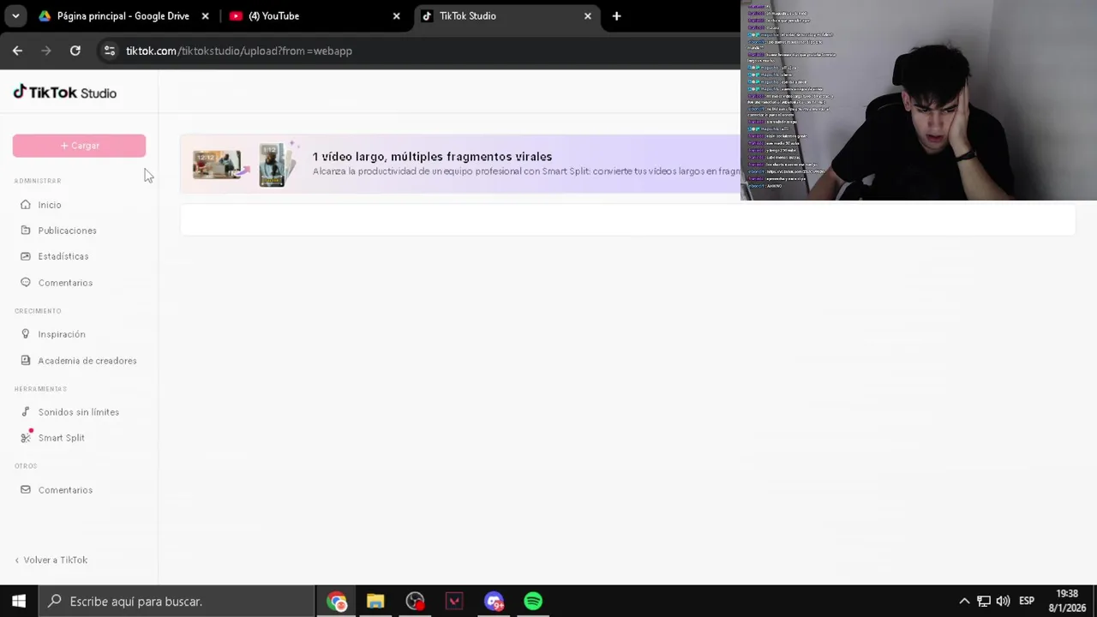This screenshot has height=617, width=1097.
Task: Close the YouTube tab
Action: 396,15
